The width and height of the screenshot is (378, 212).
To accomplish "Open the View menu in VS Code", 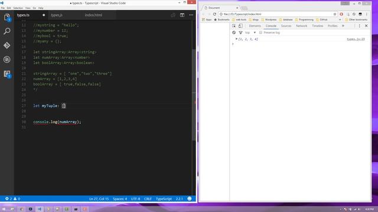I will pyautogui.click(x=28, y=8).
